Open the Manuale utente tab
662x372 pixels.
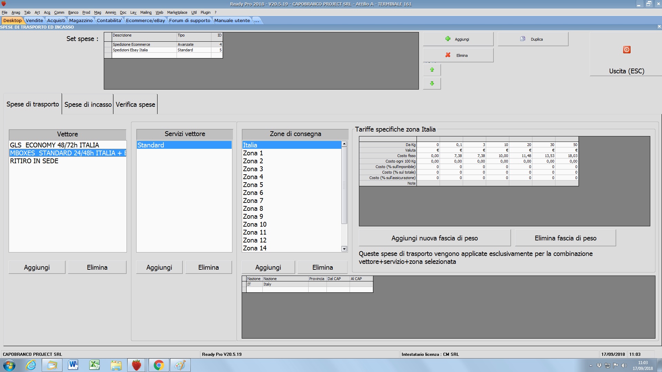232,20
